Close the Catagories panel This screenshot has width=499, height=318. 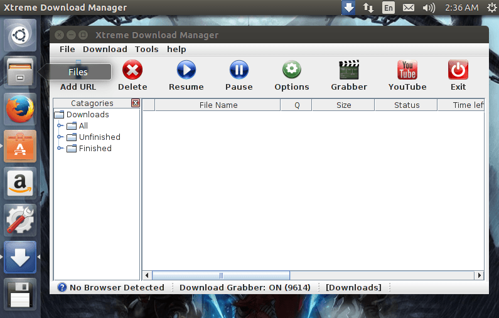tap(136, 103)
